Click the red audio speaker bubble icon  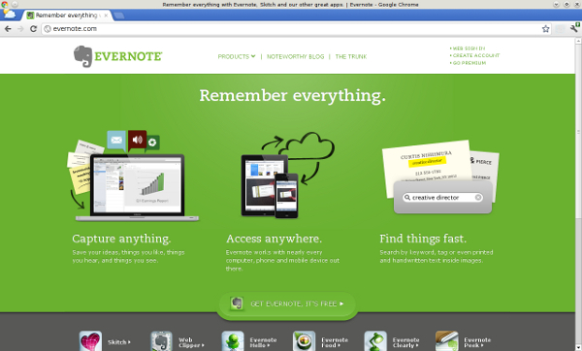(138, 140)
